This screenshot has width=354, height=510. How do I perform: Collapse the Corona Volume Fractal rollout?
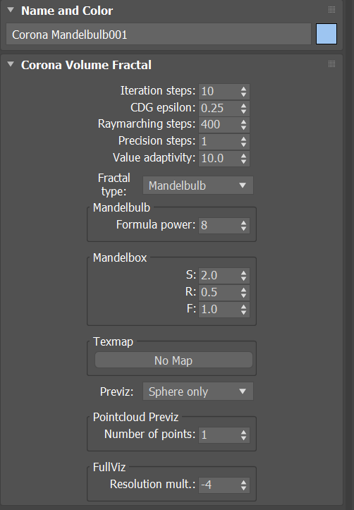[x=11, y=64]
